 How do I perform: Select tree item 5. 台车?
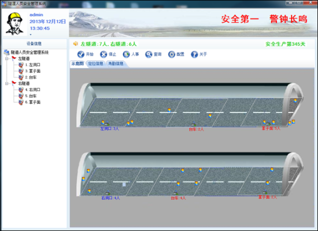(x=31, y=96)
